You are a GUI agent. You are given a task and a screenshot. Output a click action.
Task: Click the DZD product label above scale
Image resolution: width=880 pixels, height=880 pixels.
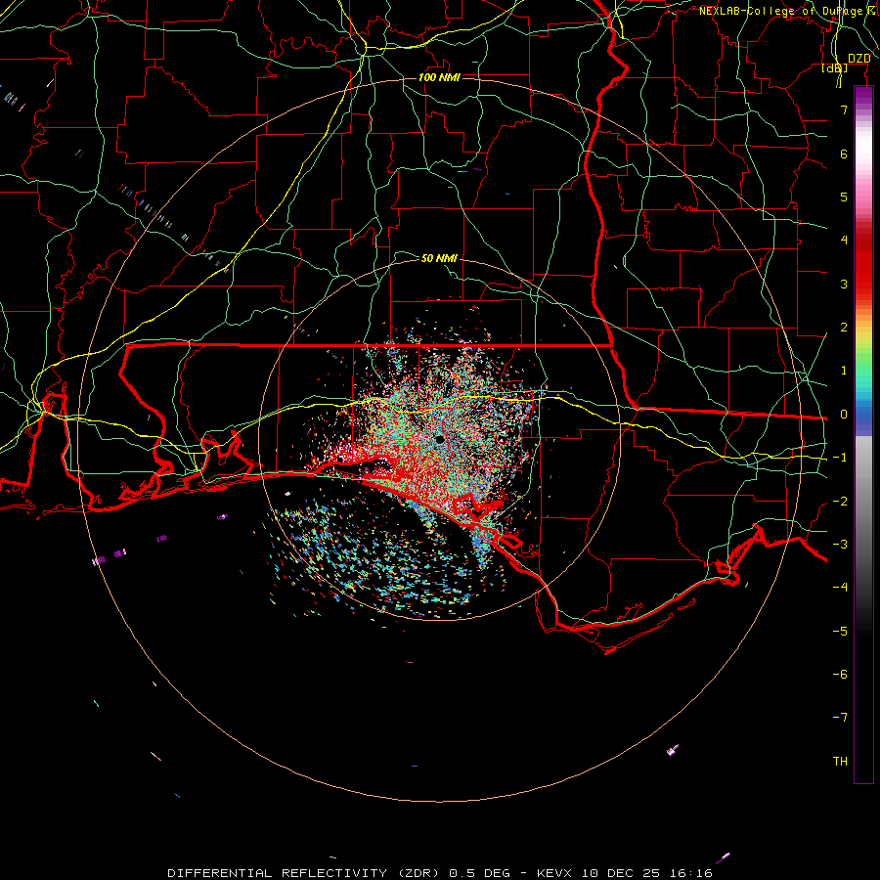[x=858, y=59]
